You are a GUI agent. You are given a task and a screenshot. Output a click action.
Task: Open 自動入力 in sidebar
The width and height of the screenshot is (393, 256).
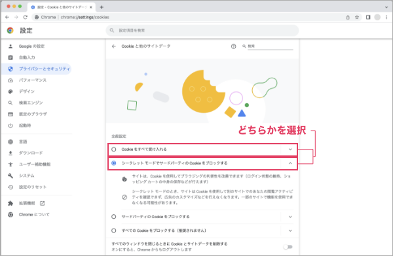(37, 57)
